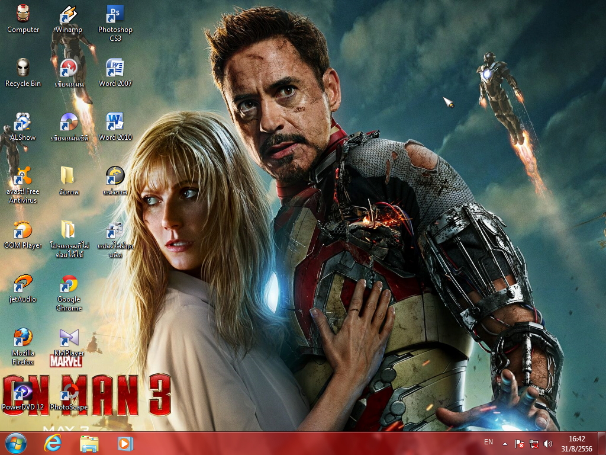Select the jetAudio shortcut
606x455 pixels.
click(23, 289)
